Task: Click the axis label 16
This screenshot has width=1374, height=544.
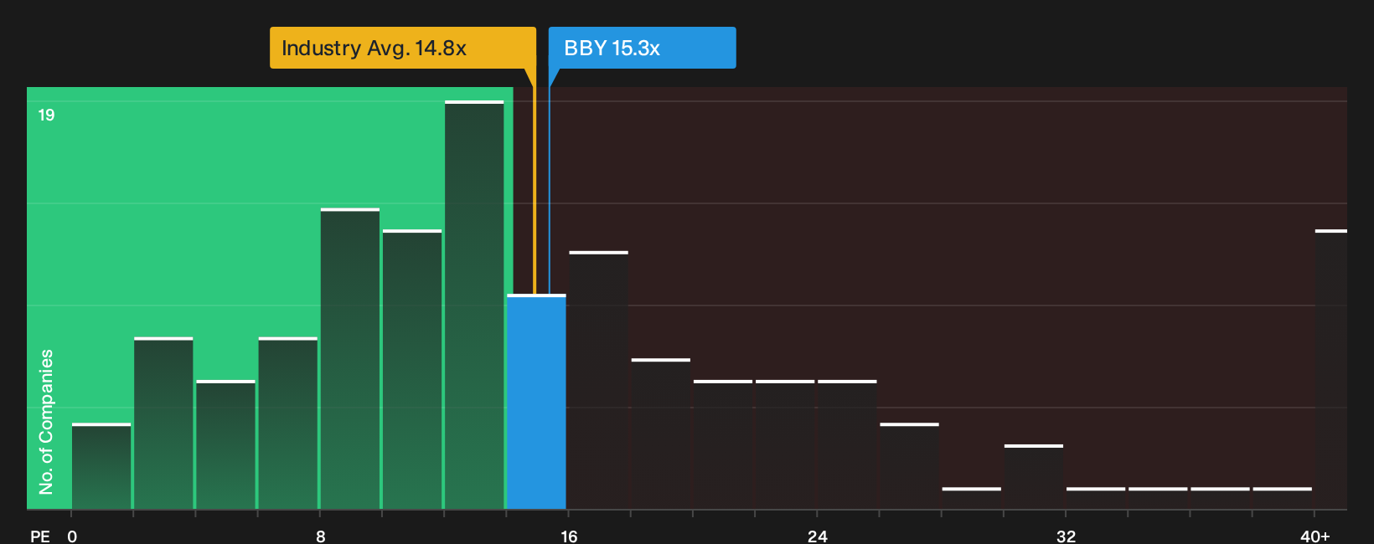Action: (x=569, y=536)
